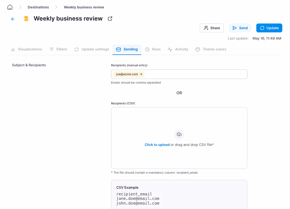The image size is (290, 209).
Task: Click the Update settings refresh icon
Action: [x=76, y=49]
